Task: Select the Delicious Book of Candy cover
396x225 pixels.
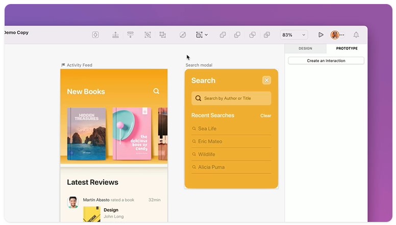Action: 132,134
